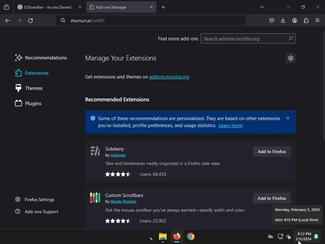Click the Custom Scrollbars extension icon

[x=95, y=198]
